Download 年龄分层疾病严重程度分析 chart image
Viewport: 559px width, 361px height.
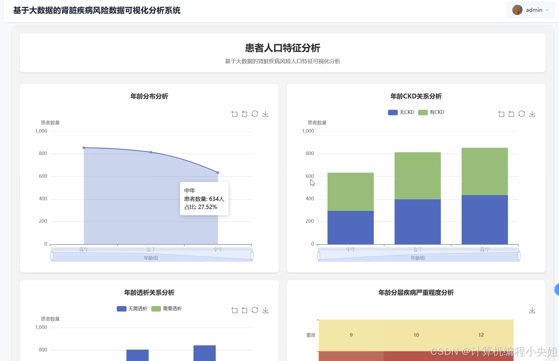(x=532, y=310)
